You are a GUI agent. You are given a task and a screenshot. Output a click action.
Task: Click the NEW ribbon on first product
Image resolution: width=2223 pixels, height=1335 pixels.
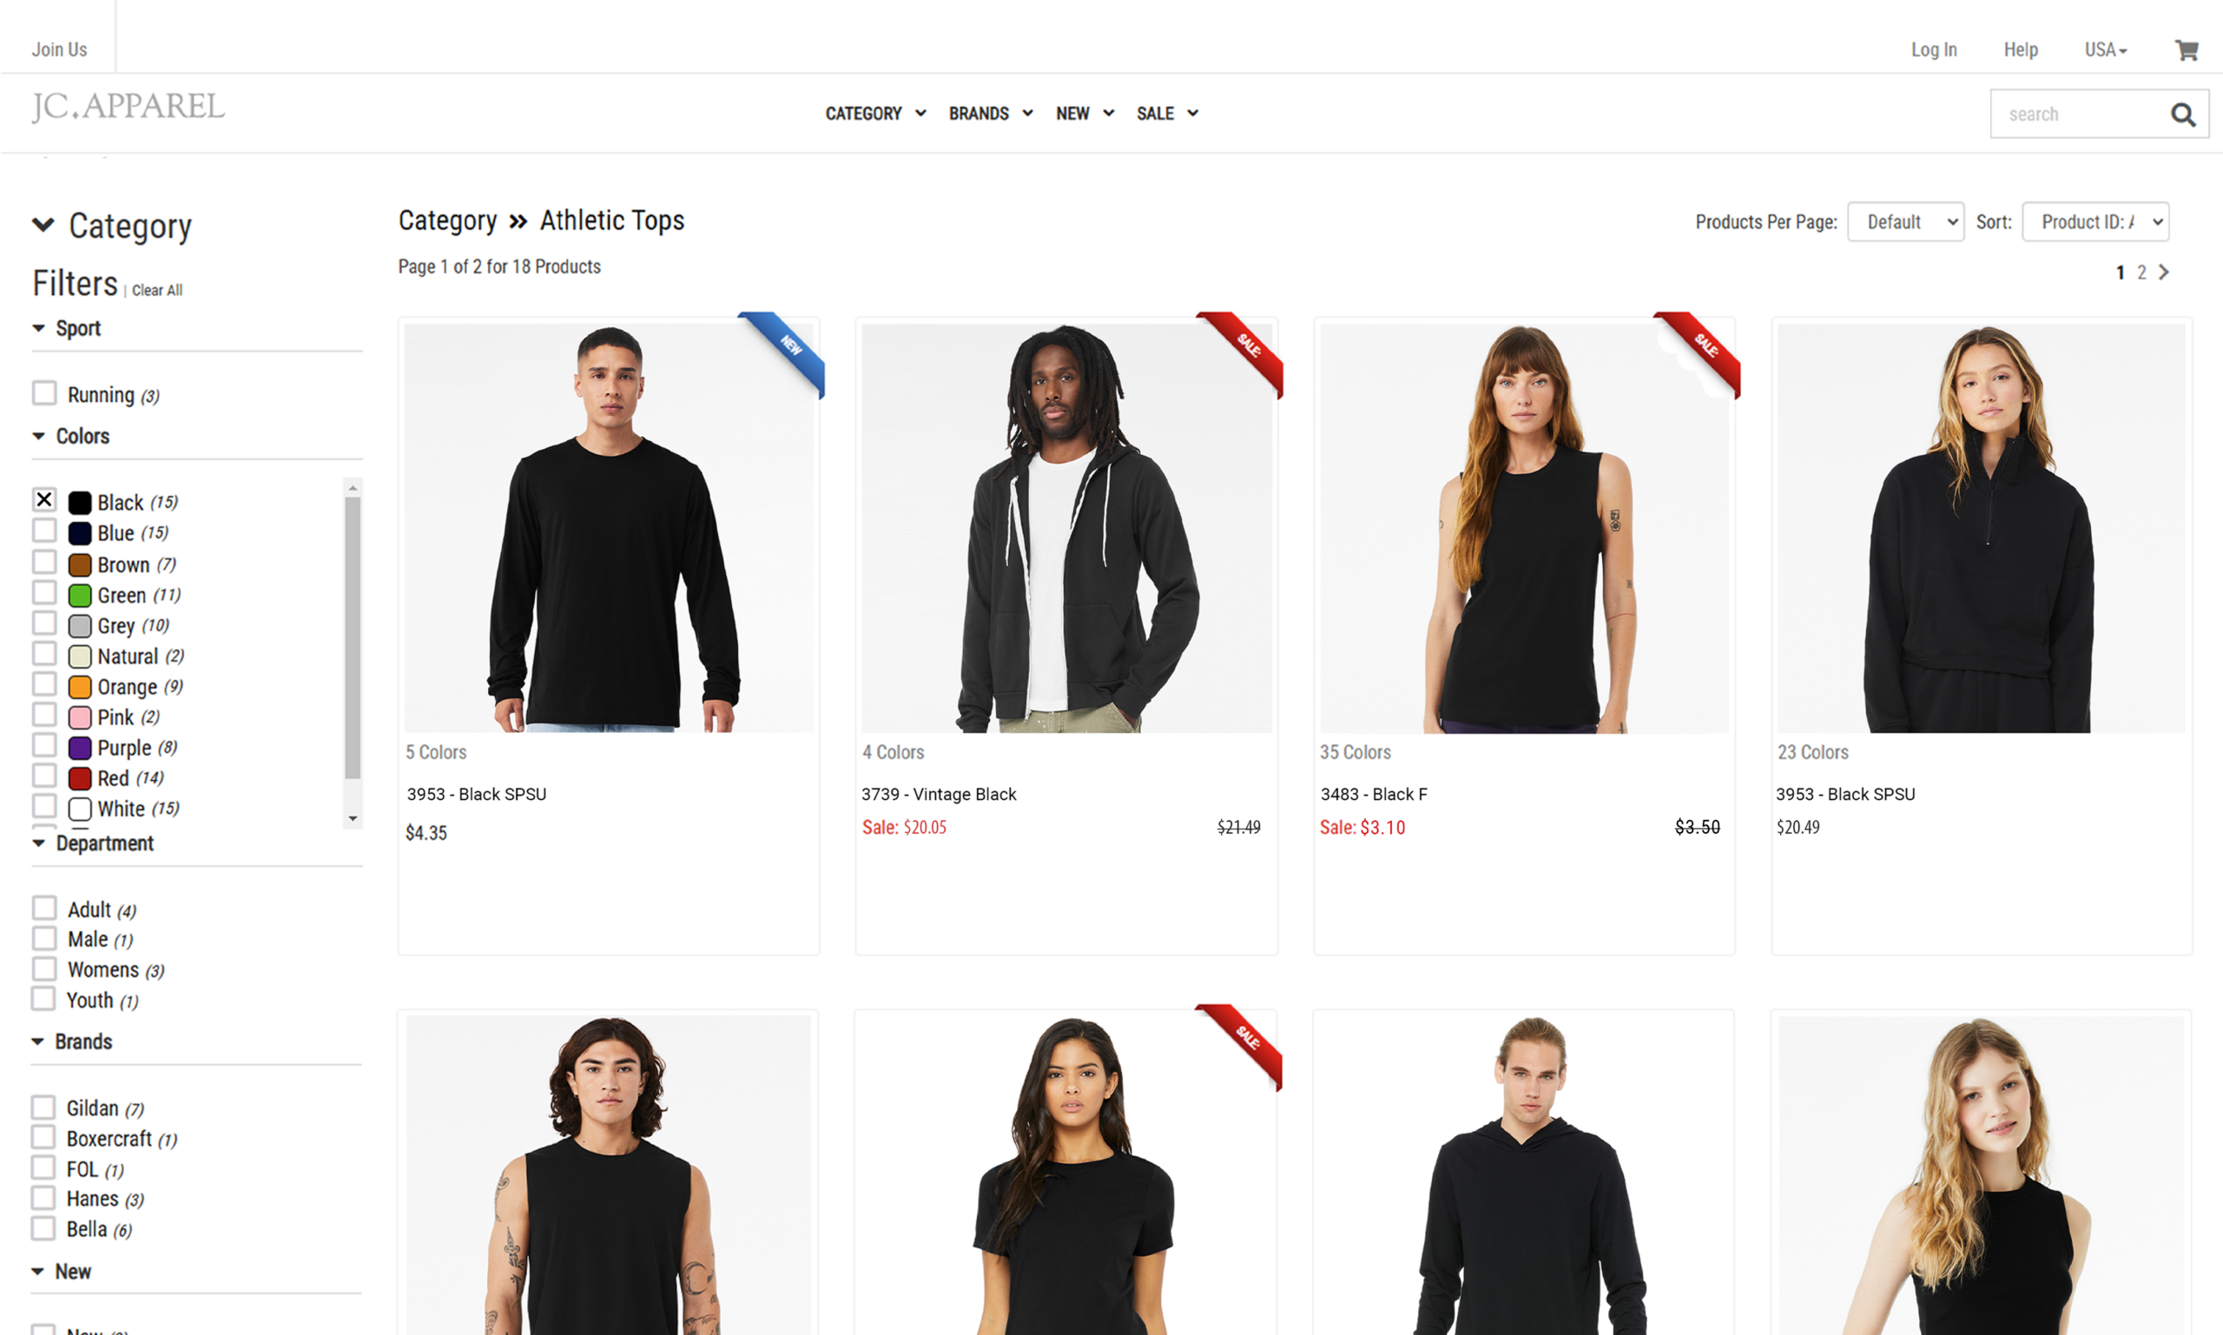782,354
